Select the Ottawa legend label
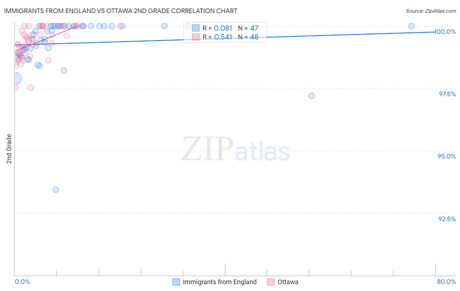Screen dimensions: 460x291 pos(288,282)
